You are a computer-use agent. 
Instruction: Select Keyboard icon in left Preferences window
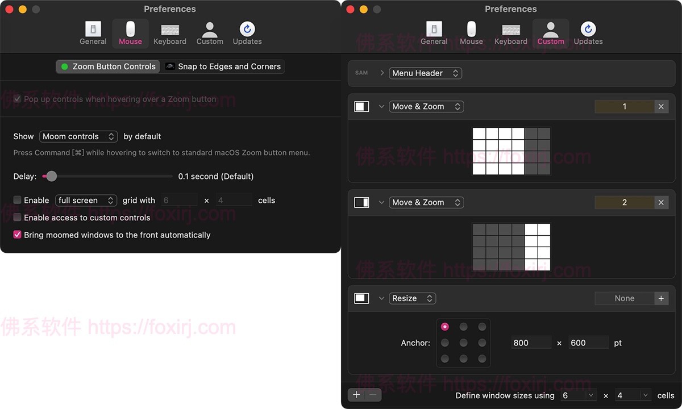[x=169, y=33]
